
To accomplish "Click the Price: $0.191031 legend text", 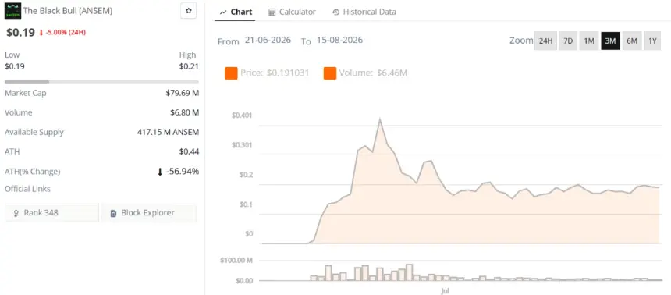I will [x=275, y=73].
